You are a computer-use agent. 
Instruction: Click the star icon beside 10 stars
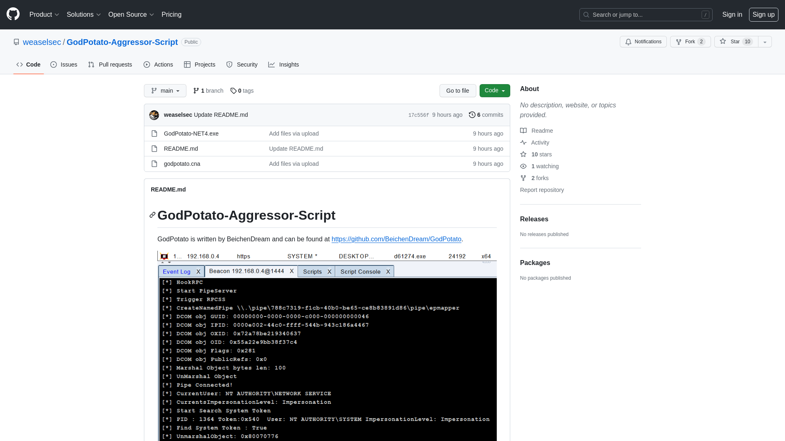pos(523,154)
